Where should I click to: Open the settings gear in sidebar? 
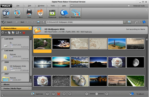click(3, 33)
